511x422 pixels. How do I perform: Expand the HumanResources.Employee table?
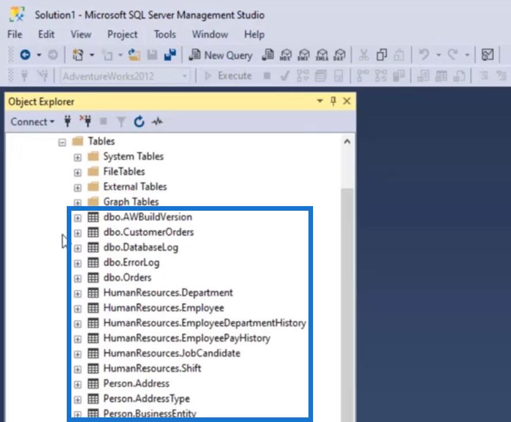tap(78, 309)
